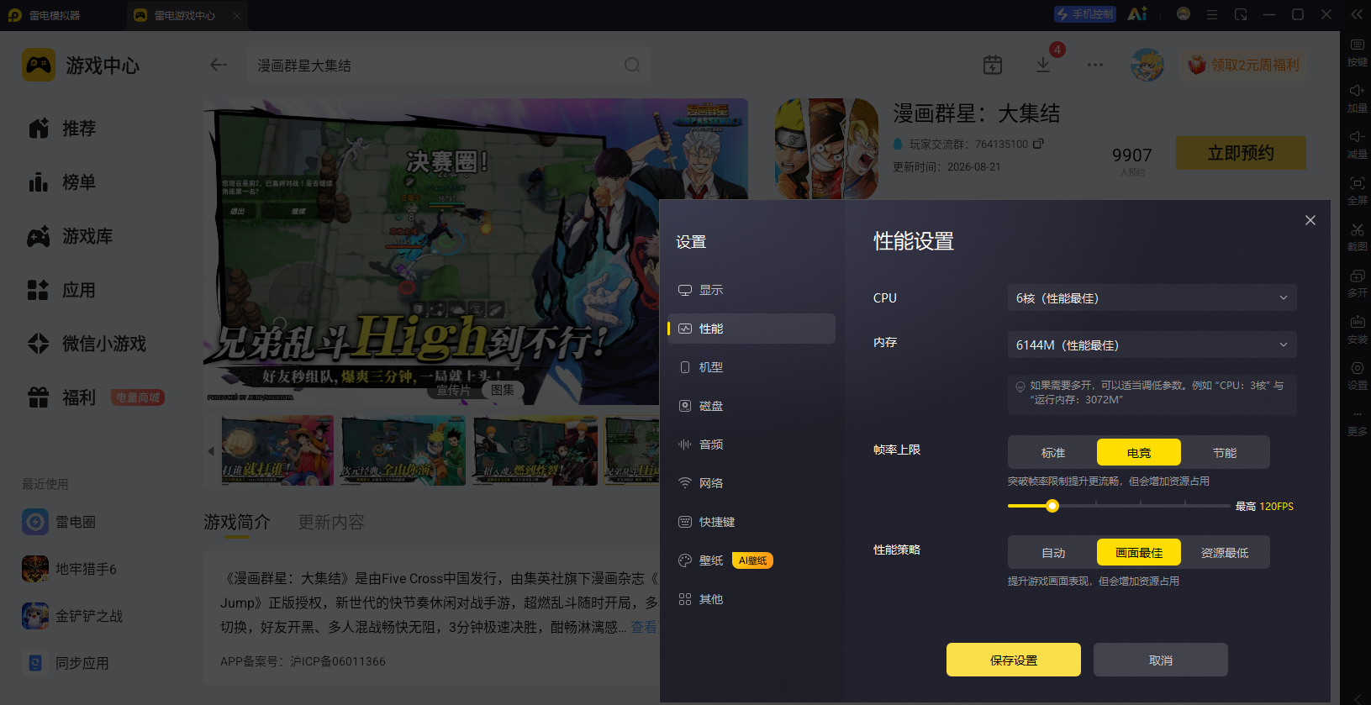Viewport: 1371px width, 705px height.
Task: Open the three-dot more options icon
Action: click(1094, 65)
